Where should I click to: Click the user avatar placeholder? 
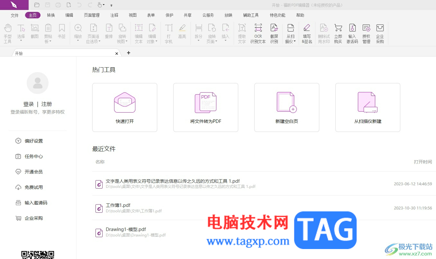(38, 83)
